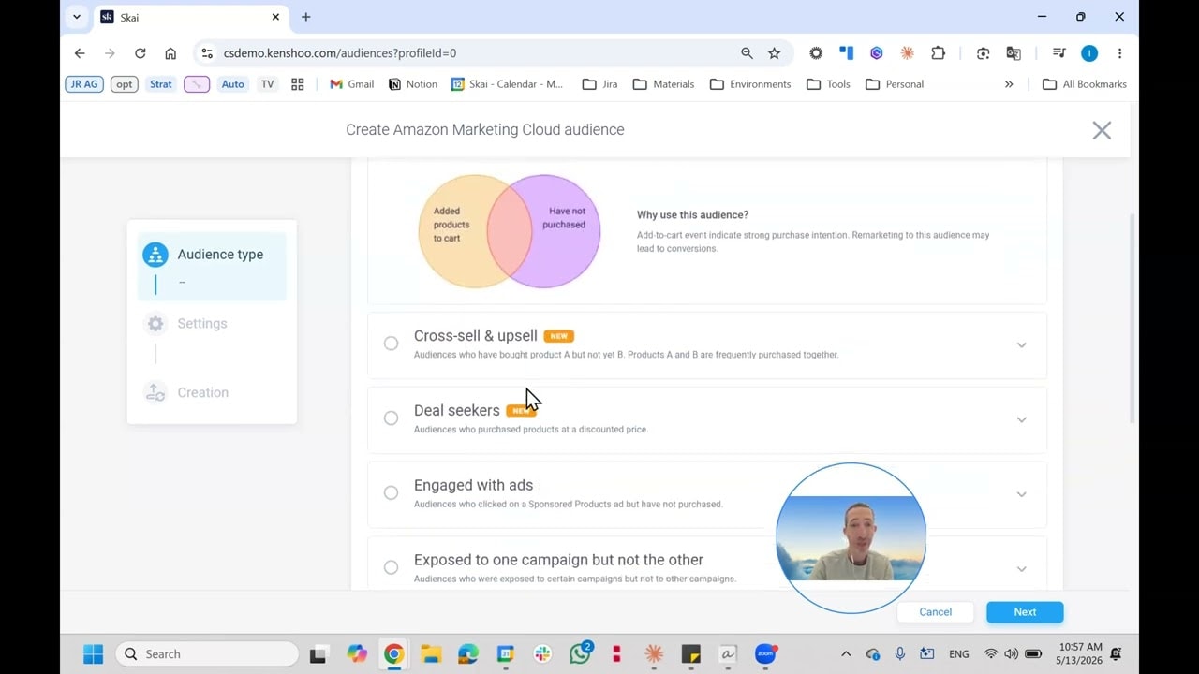1199x674 pixels.
Task: Click the browser Back arrow
Action: tap(80, 53)
